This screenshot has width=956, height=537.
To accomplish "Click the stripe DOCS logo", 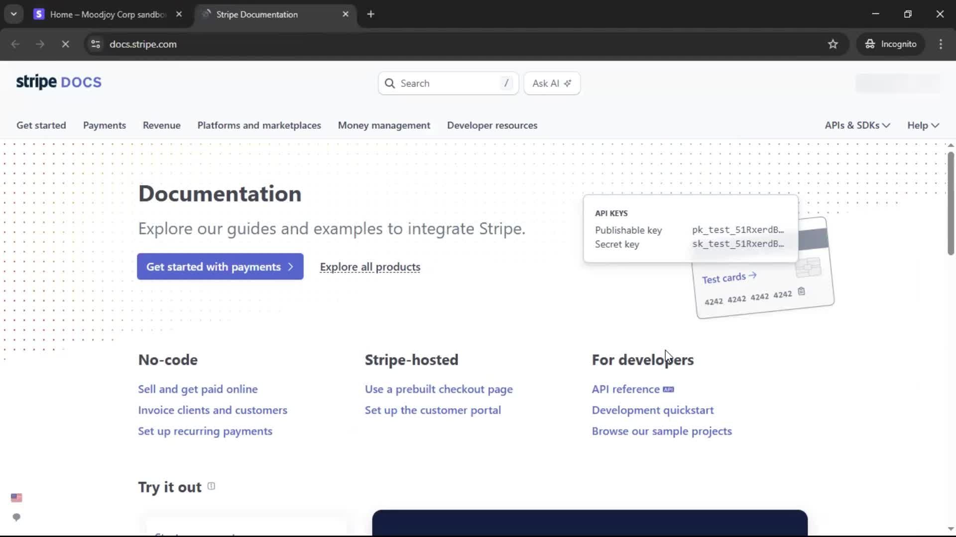I will [x=58, y=82].
